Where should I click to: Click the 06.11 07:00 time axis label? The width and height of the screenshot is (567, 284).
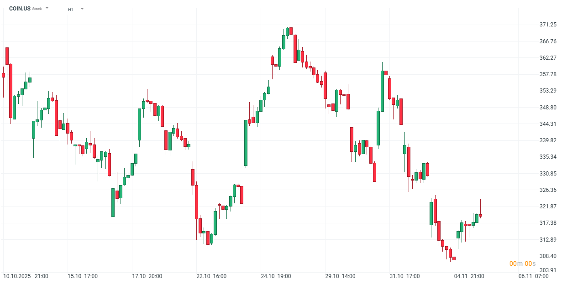pos(533,276)
